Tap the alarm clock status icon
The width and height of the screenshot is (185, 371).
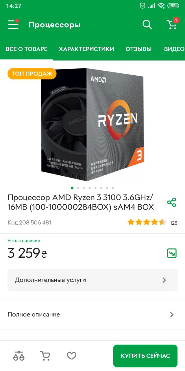click(x=142, y=6)
